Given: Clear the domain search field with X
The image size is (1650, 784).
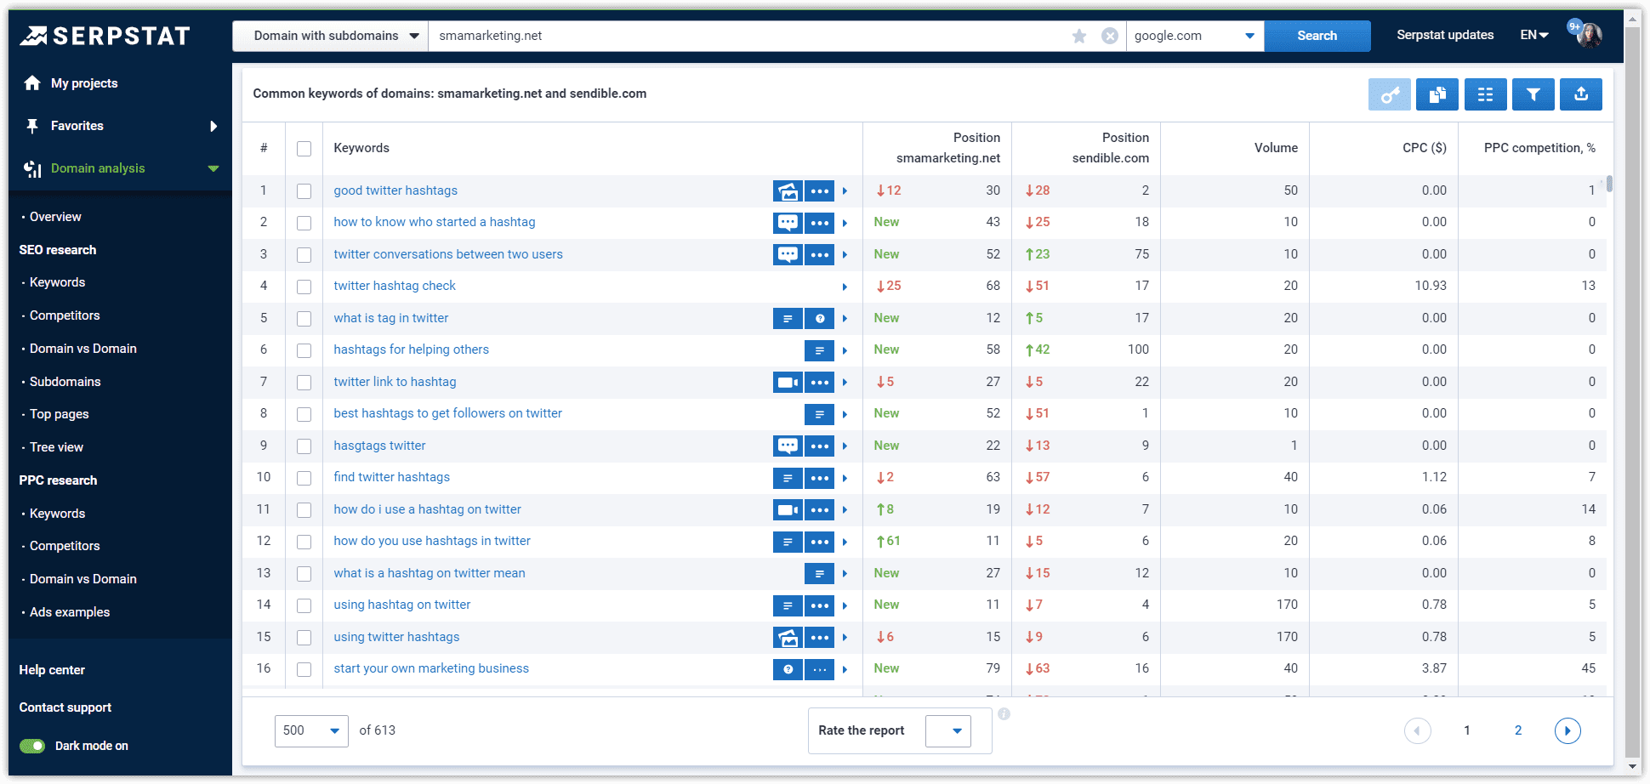Looking at the screenshot, I should [x=1110, y=36].
